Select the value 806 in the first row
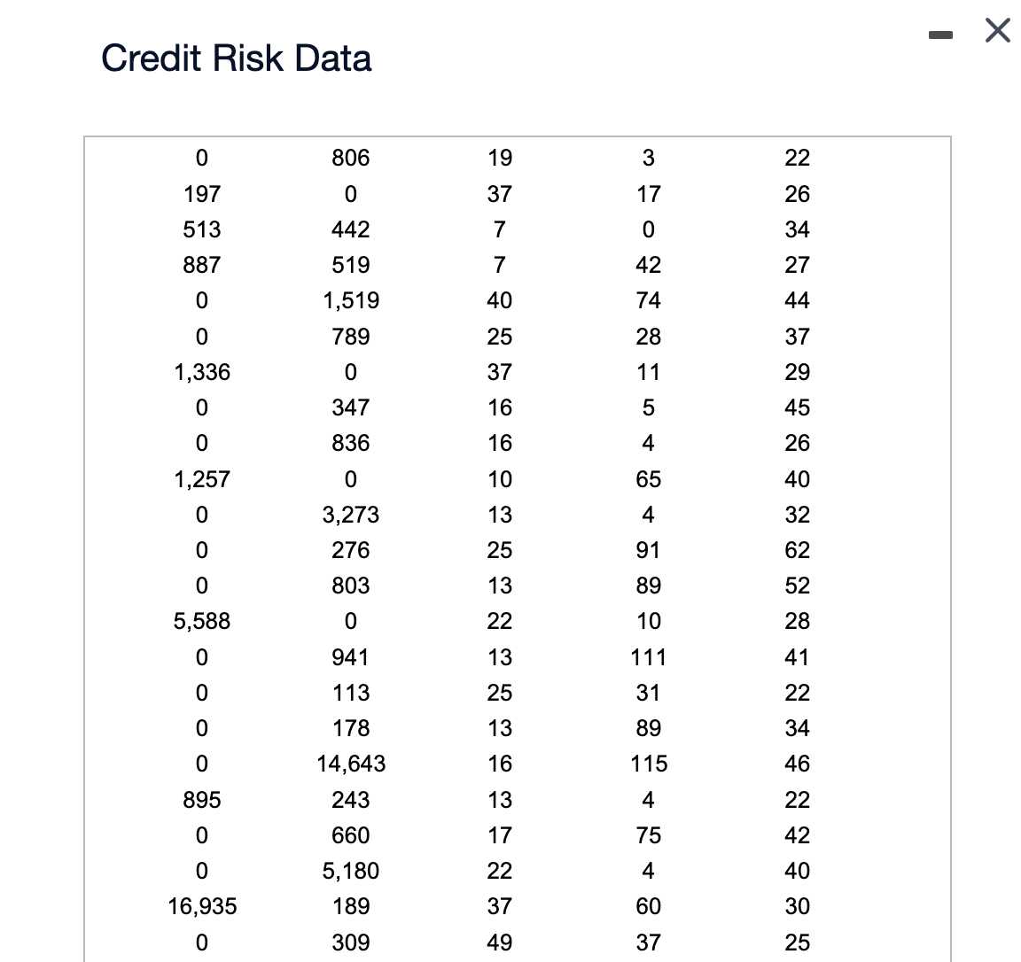1021x962 pixels. [x=351, y=158]
